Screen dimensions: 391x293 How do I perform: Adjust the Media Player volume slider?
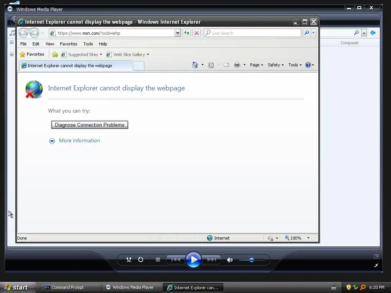point(252,260)
